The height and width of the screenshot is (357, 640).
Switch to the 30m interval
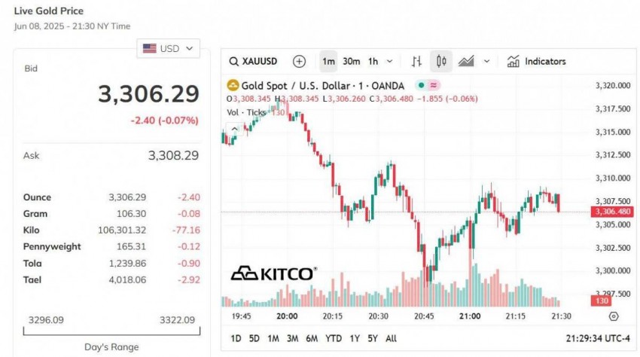point(351,62)
